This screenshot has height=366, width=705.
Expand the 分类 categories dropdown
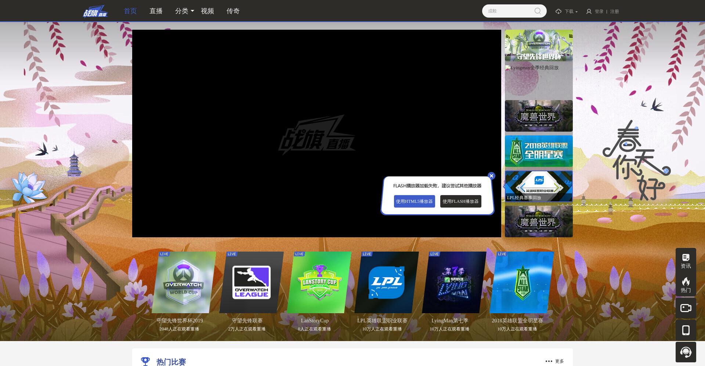184,11
